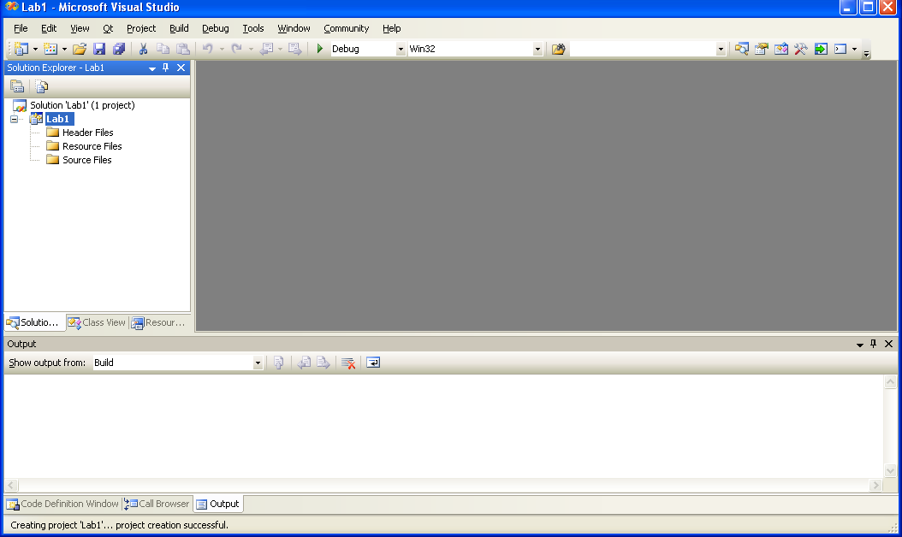Open the Help menu
Viewport: 902px width, 537px height.
pos(391,28)
